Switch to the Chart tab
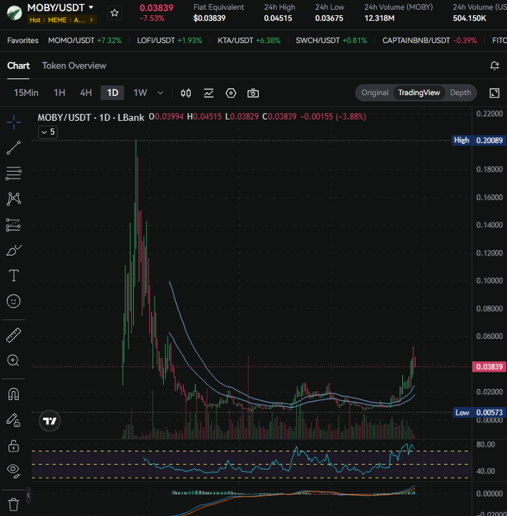507x516 pixels. point(19,66)
